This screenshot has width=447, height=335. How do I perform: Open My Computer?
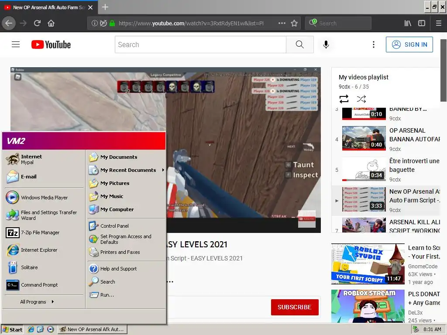(126, 209)
